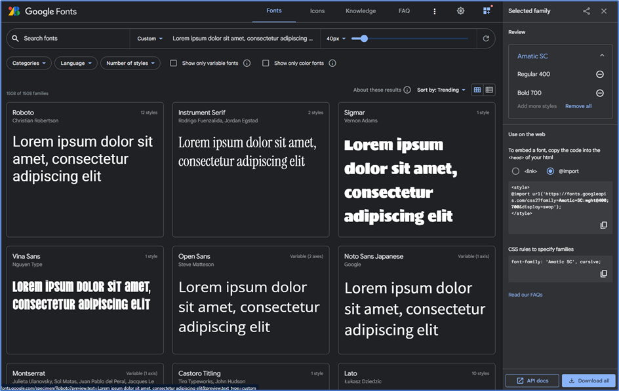
Task: Click the API docs button
Action: 532,381
